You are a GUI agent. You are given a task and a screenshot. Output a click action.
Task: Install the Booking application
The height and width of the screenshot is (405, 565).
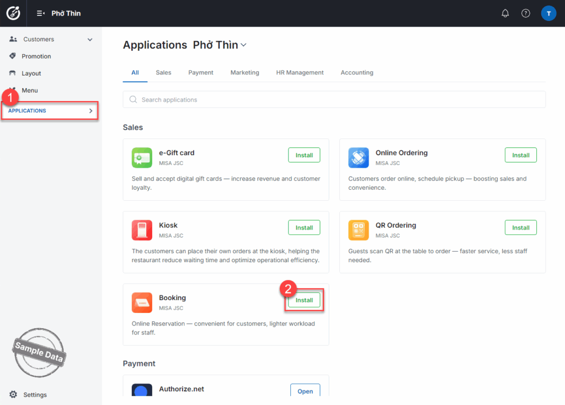click(304, 300)
